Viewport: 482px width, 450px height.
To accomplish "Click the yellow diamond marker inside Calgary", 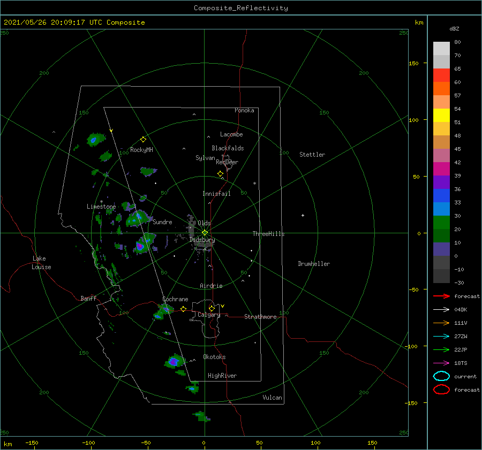I will pos(212,308).
